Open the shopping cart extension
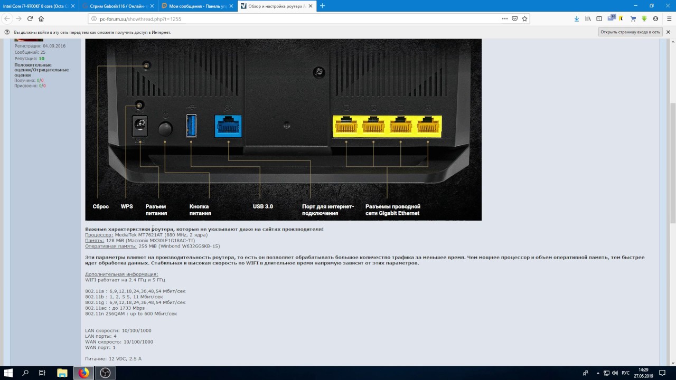 click(x=633, y=18)
